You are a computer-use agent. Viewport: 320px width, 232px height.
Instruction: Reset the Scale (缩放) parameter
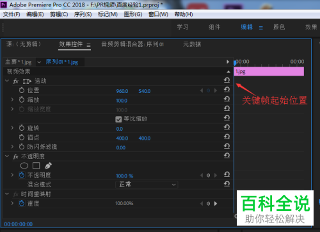click(x=227, y=99)
